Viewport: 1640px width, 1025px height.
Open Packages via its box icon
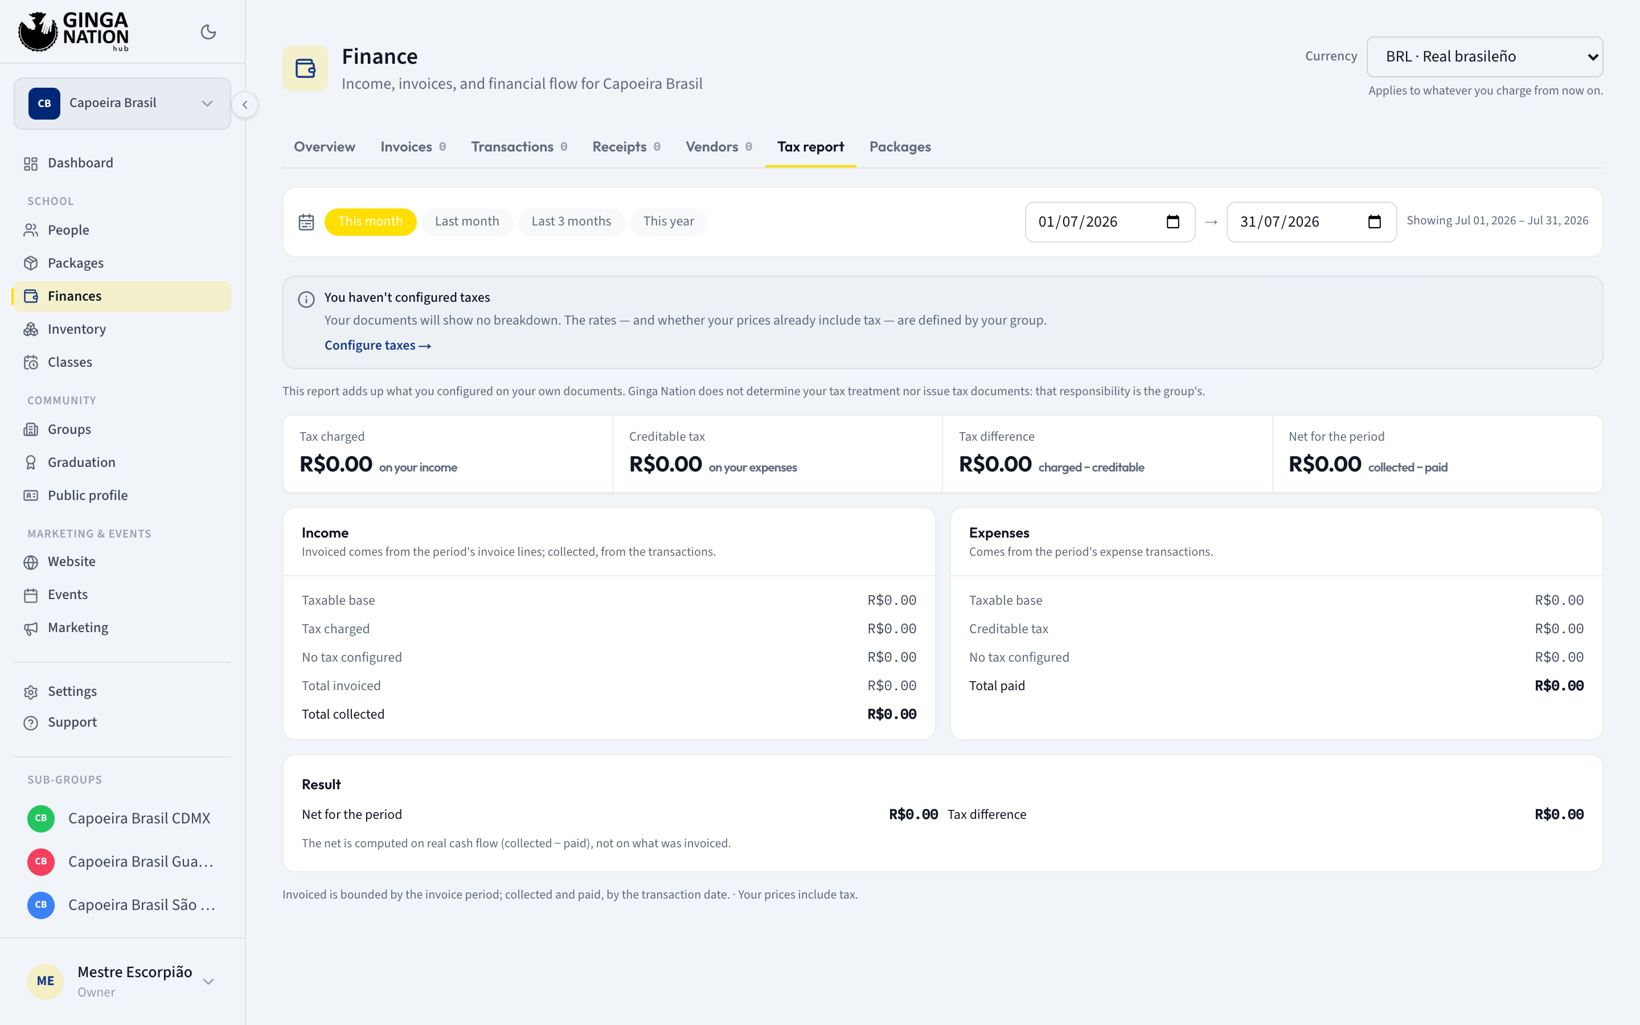[x=31, y=263]
